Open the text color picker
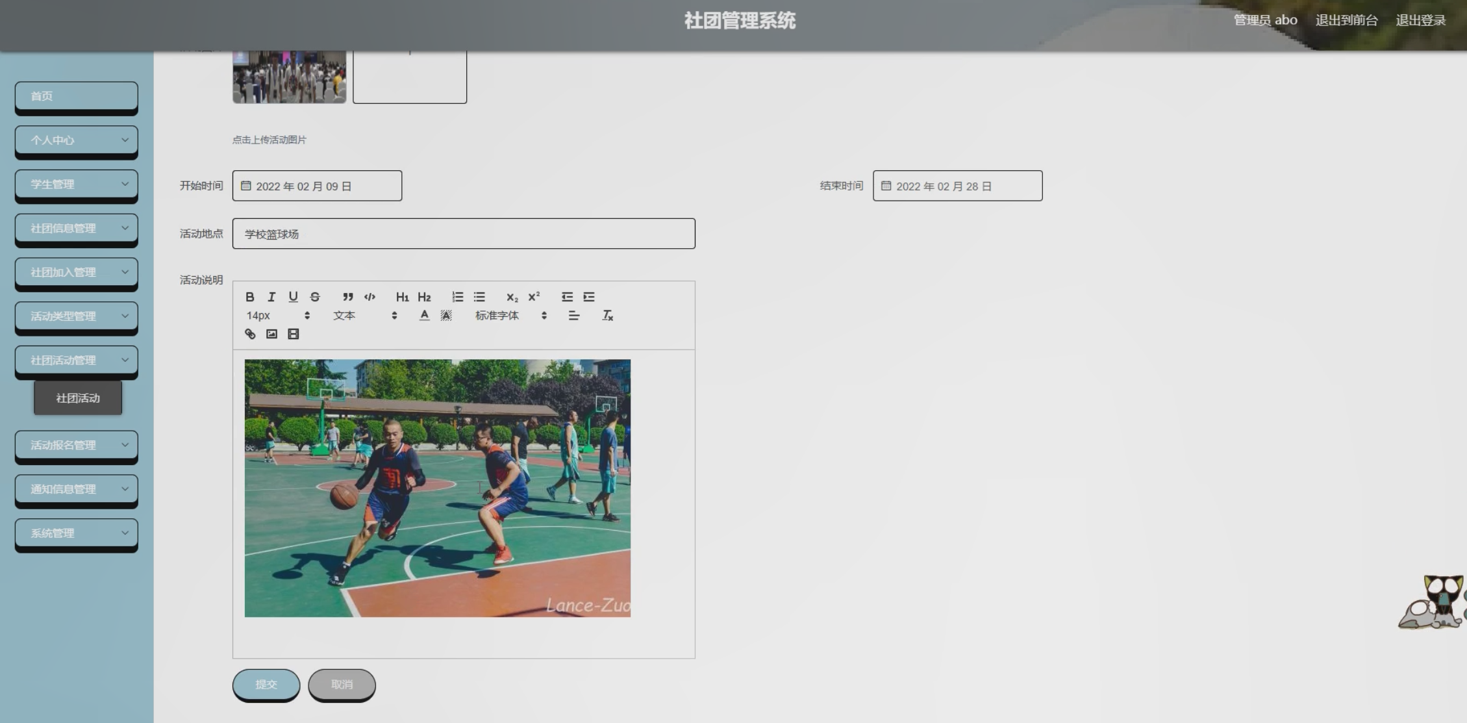This screenshot has height=723, width=1467. tap(424, 316)
